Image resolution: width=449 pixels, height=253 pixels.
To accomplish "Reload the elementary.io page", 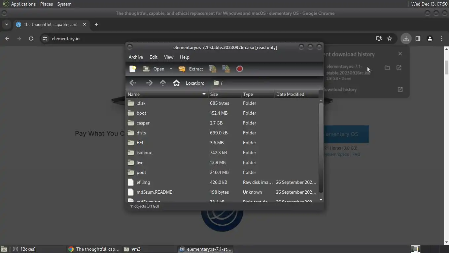I will [x=31, y=39].
